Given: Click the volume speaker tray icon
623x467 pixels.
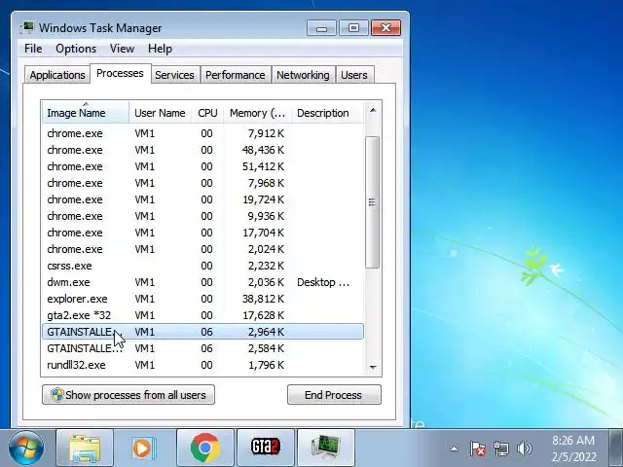Looking at the screenshot, I should click(525, 449).
